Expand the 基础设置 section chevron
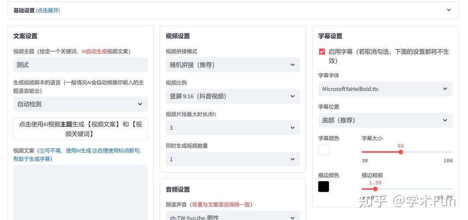 coord(449,10)
